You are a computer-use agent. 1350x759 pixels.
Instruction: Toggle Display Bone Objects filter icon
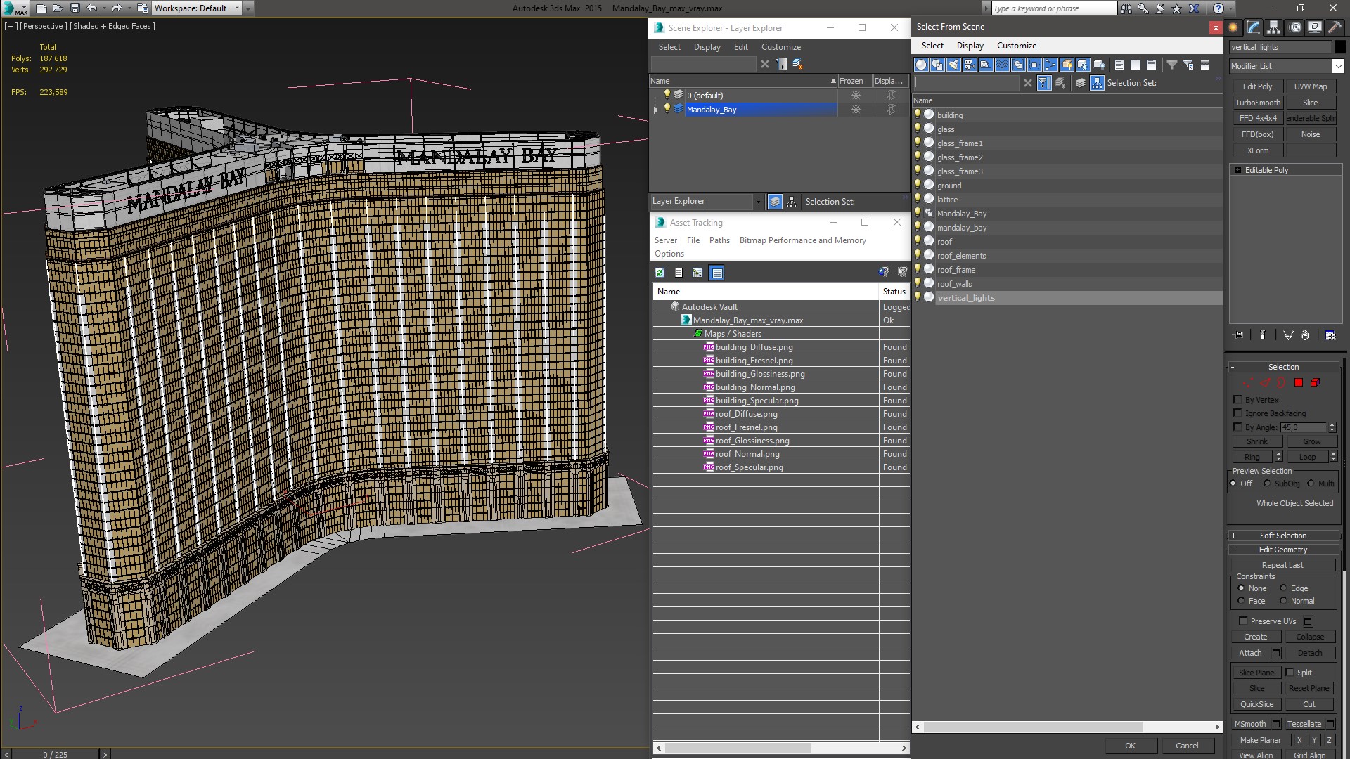pos(1050,65)
